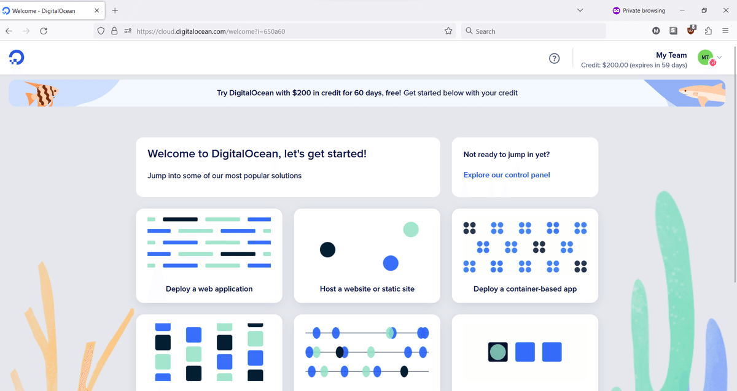Minimize the browser window
737x391 pixels.
click(x=681, y=10)
